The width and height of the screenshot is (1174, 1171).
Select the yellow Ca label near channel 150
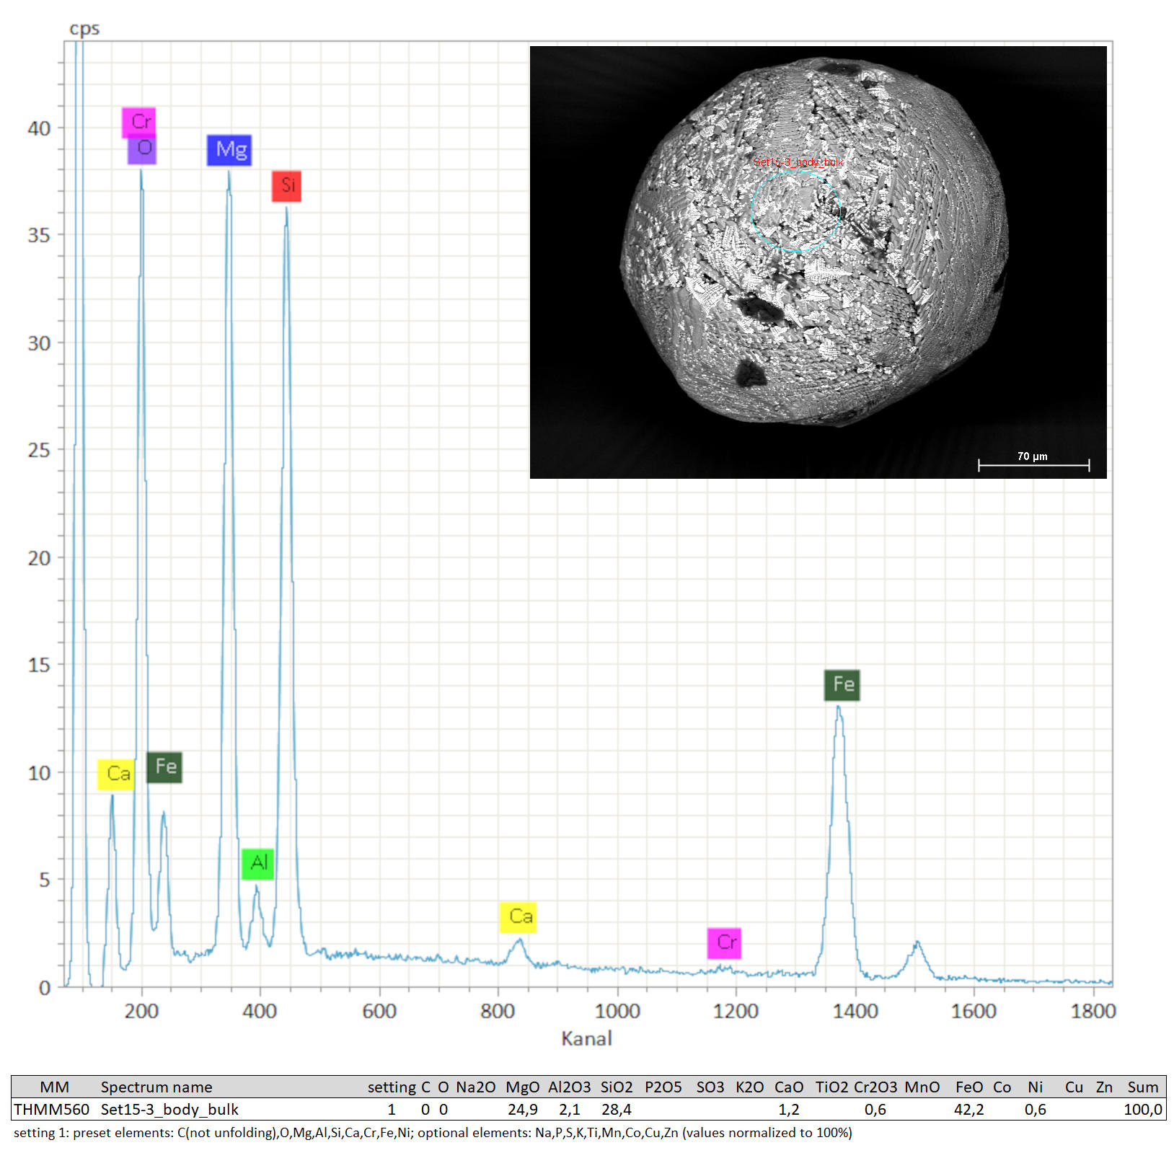(x=116, y=774)
